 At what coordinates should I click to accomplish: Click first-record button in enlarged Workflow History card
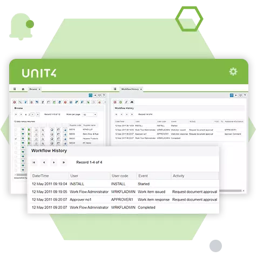[34, 163]
